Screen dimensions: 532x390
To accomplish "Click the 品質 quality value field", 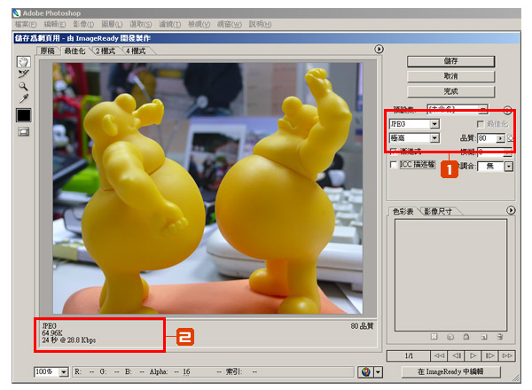I will pos(485,138).
